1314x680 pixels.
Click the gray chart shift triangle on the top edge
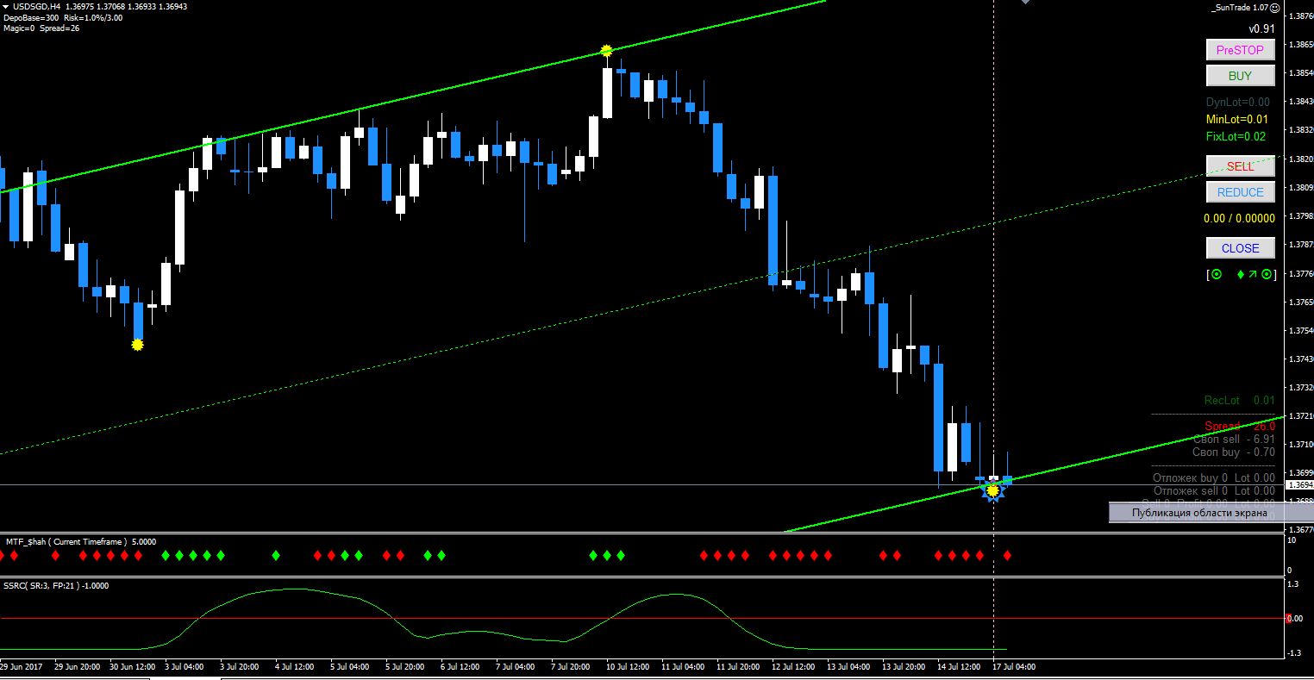point(1024,3)
